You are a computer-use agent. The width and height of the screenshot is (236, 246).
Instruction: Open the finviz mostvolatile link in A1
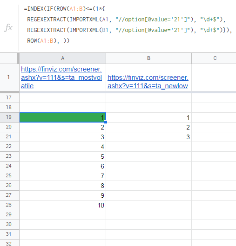[x=61, y=78]
